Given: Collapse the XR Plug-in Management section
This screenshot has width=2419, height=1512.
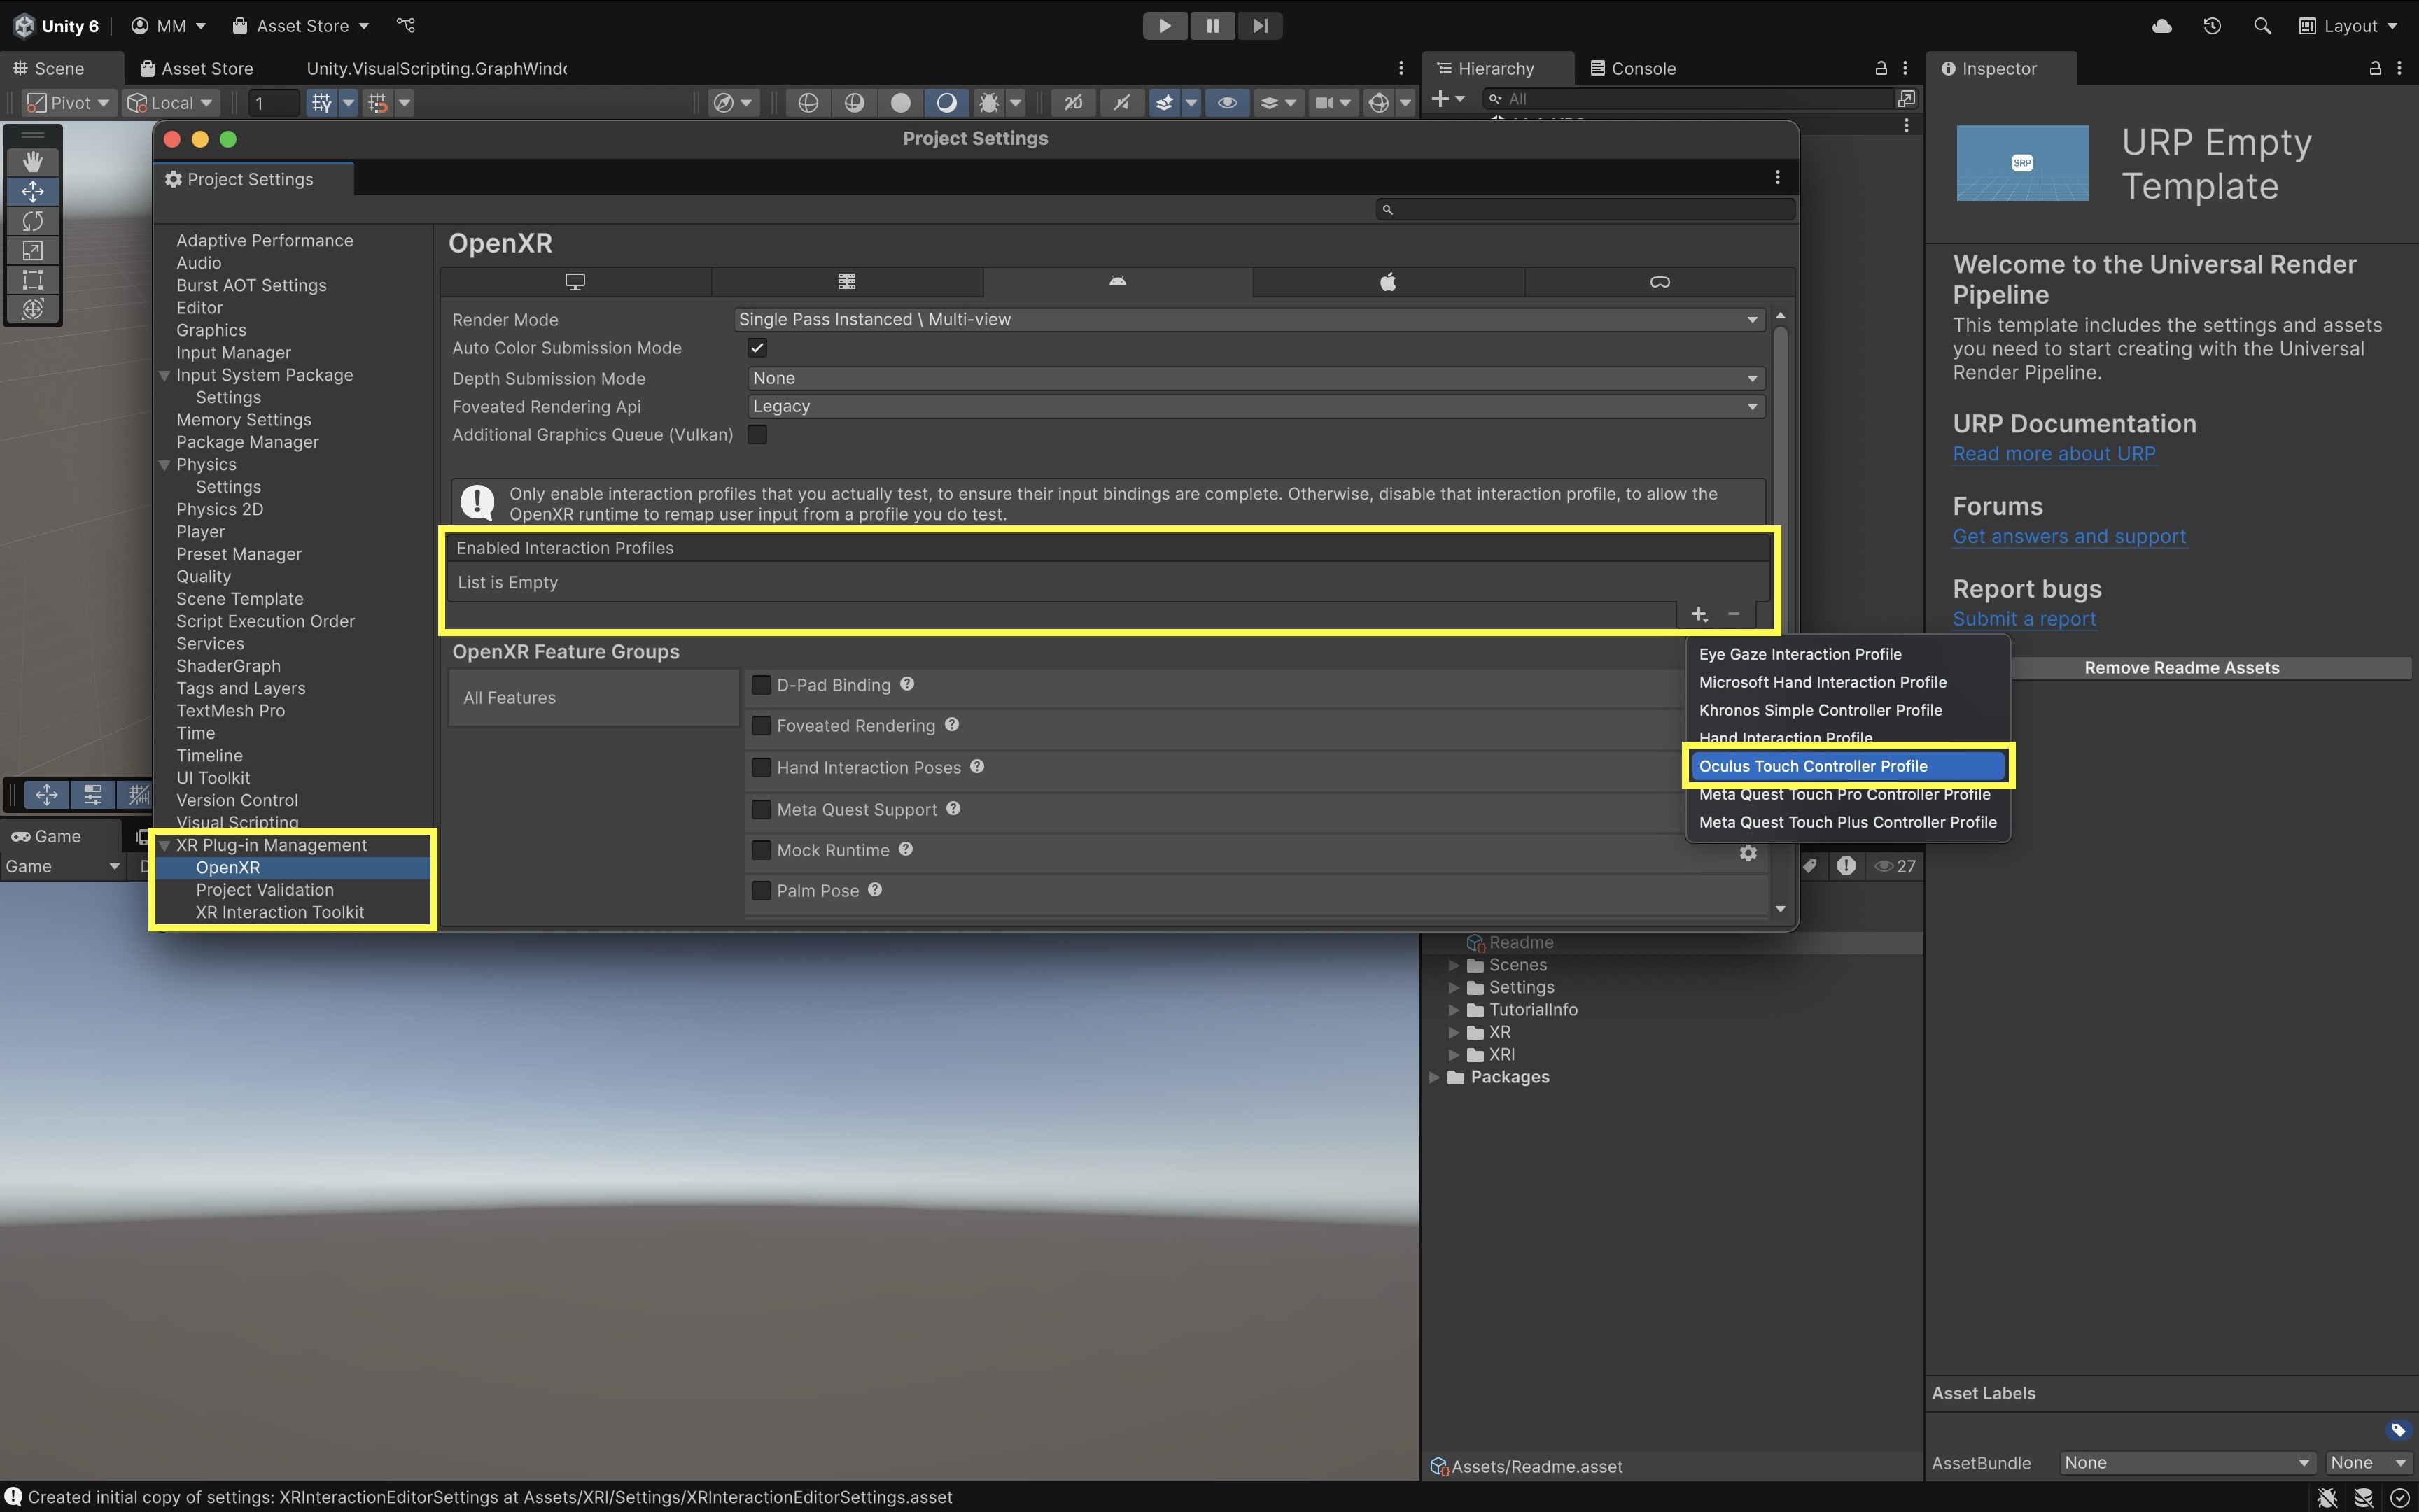Looking at the screenshot, I should pos(165,846).
